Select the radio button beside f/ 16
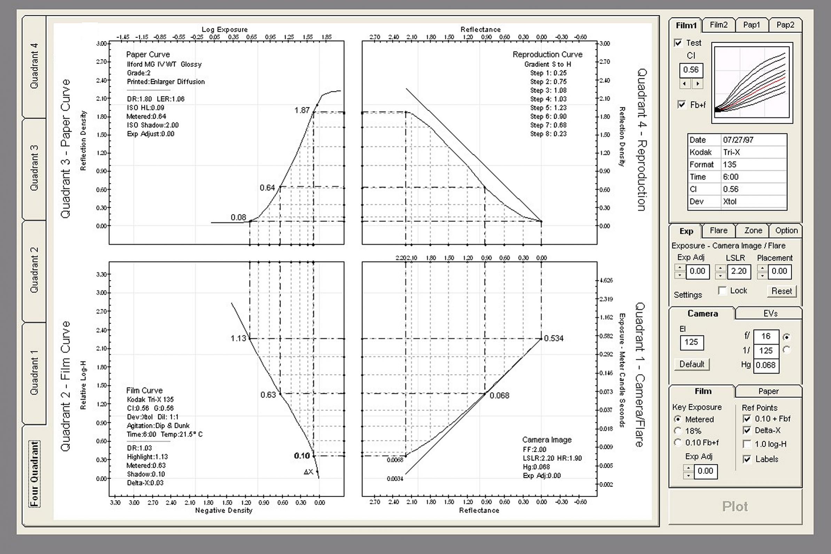Screen dimensions: 831x554 tap(786, 337)
